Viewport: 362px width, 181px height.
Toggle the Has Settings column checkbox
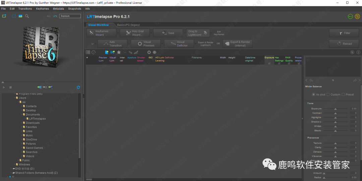tap(279, 63)
